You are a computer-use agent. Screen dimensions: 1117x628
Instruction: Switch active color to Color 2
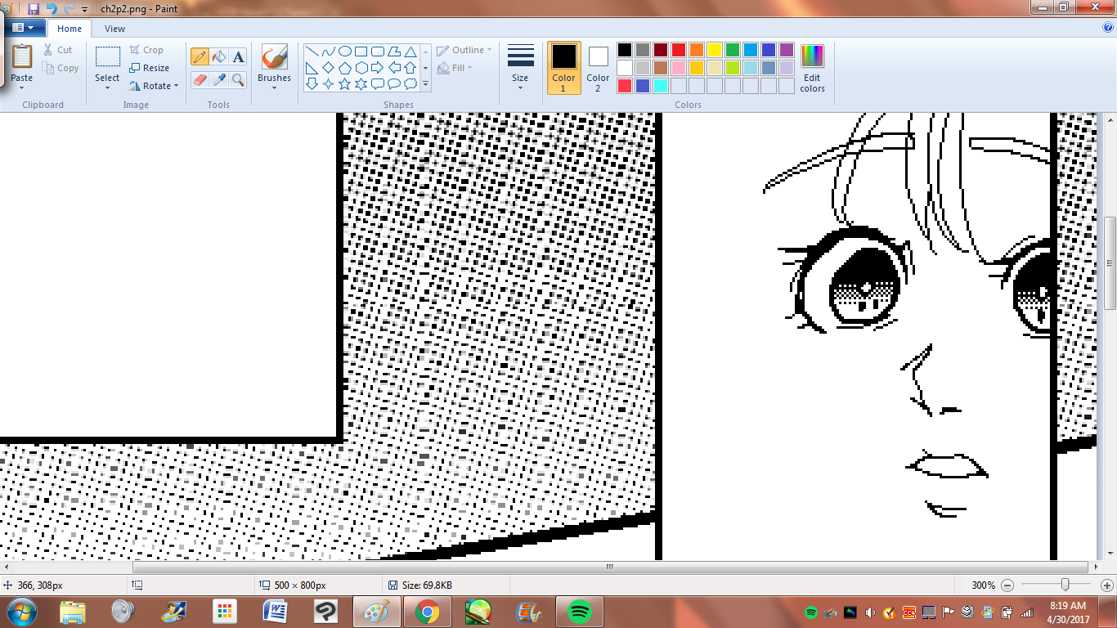click(x=598, y=67)
